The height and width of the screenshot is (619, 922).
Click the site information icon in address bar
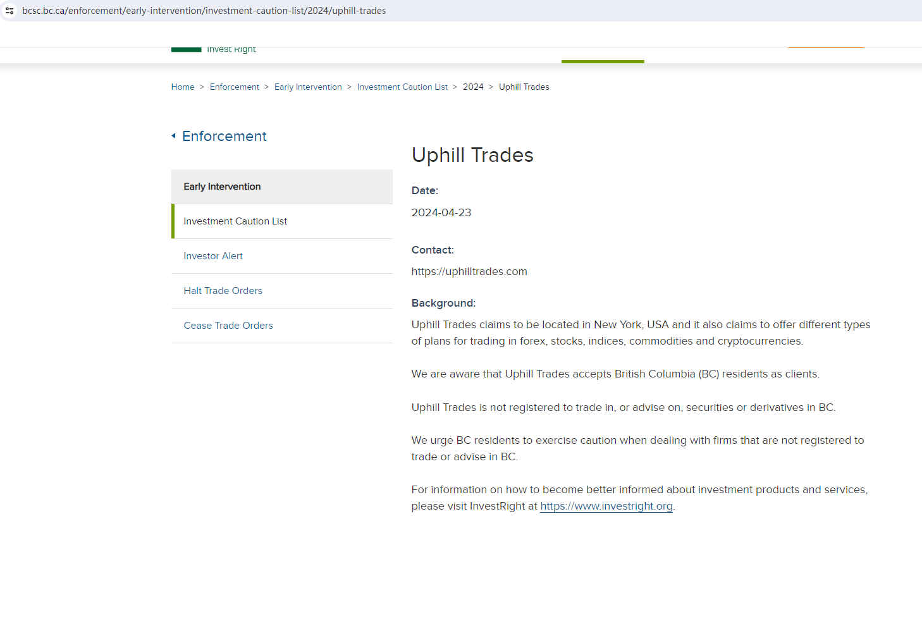(9, 11)
